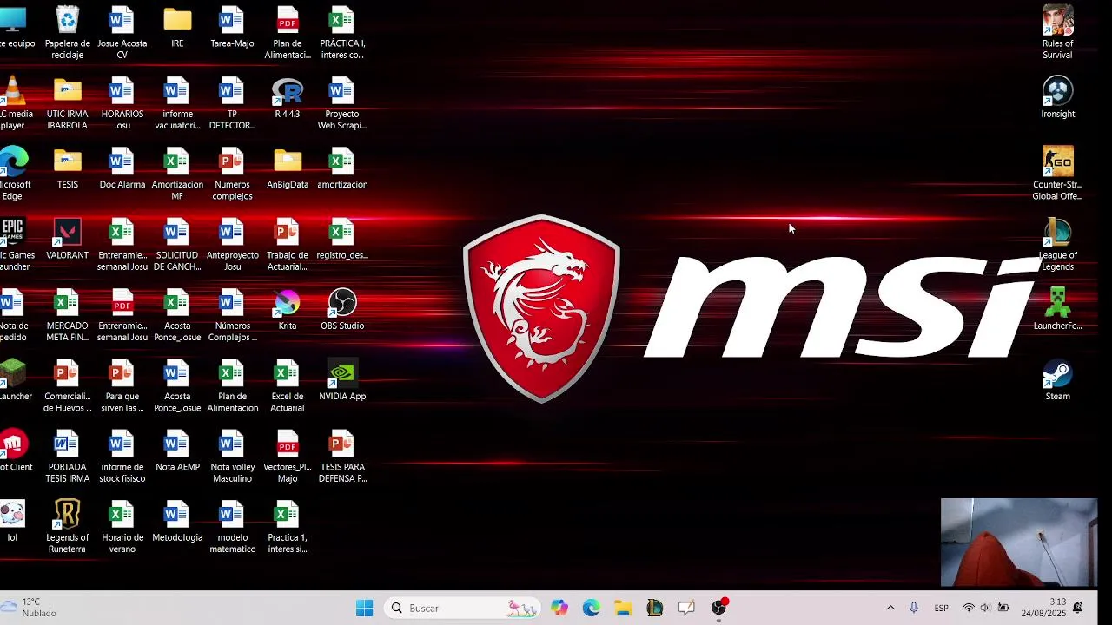Open UTIC IRMA IBARROLA folder
Image resolution: width=1112 pixels, height=625 pixels.
tap(67, 102)
